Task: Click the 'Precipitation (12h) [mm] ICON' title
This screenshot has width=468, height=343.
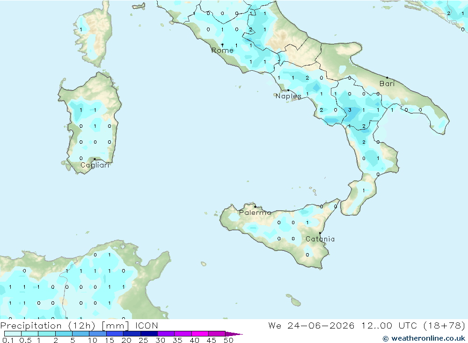Action: [79, 325]
